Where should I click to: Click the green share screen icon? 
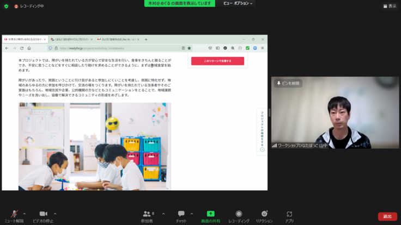click(x=210, y=214)
